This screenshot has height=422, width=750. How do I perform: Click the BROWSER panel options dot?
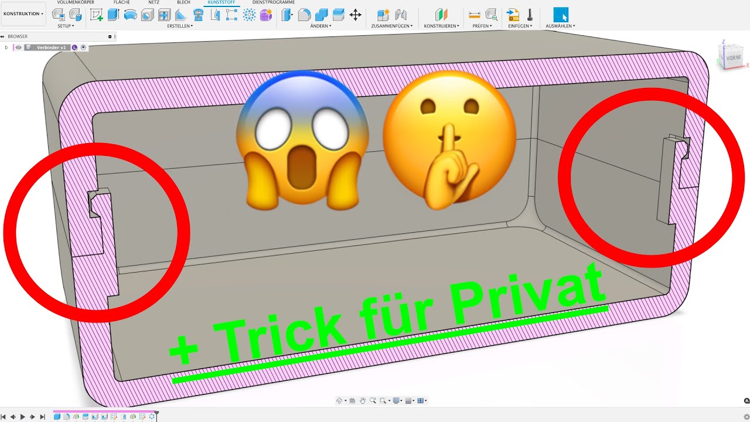pyautogui.click(x=110, y=36)
